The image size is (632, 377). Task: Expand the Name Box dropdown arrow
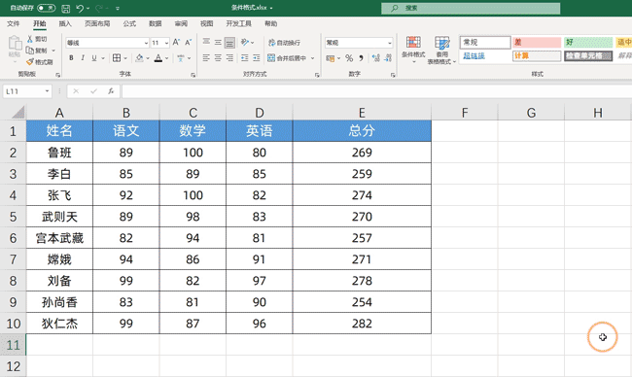click(48, 91)
